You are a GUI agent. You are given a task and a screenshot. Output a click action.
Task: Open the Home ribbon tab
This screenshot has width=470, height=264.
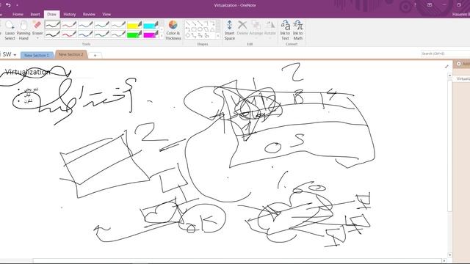click(x=18, y=14)
